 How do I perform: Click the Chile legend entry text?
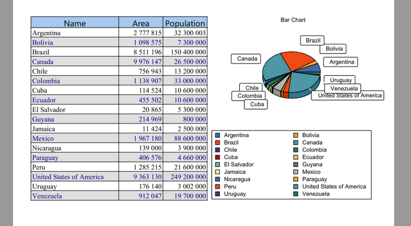pyautogui.click(x=230, y=150)
